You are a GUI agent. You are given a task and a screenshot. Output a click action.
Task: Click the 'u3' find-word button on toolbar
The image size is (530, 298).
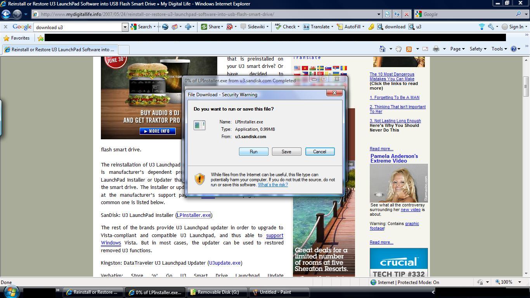click(x=415, y=27)
